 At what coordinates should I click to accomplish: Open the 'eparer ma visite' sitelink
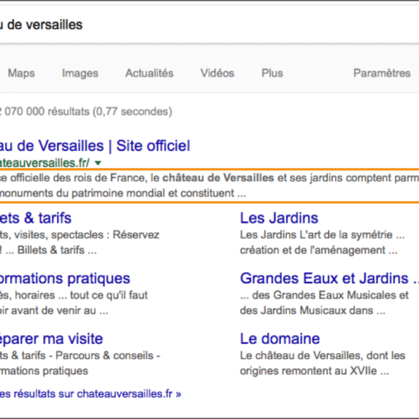click(x=51, y=339)
